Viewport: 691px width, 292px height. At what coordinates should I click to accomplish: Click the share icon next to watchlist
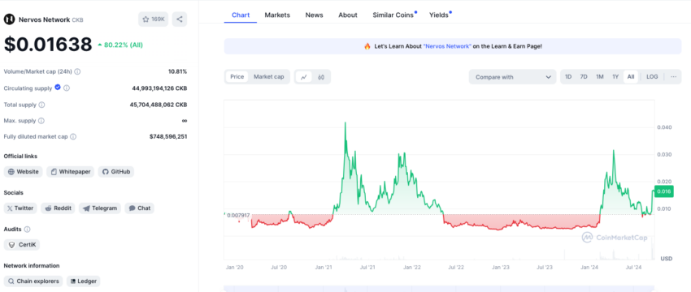pyautogui.click(x=180, y=19)
